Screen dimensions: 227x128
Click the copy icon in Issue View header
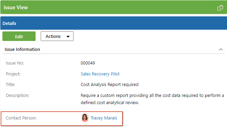click(220, 8)
